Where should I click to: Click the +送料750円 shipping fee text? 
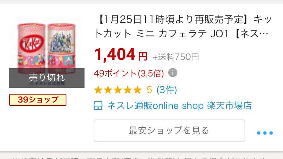coord(175,57)
